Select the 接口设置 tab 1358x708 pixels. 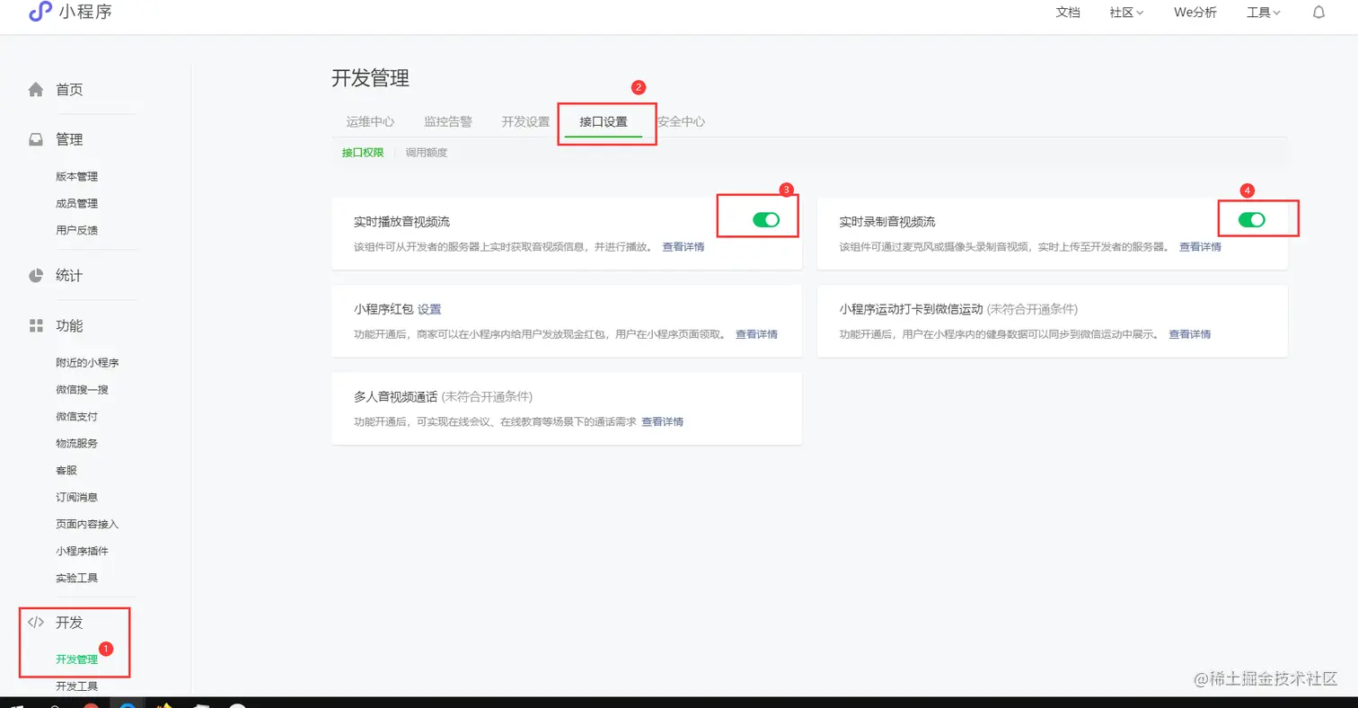pyautogui.click(x=604, y=121)
